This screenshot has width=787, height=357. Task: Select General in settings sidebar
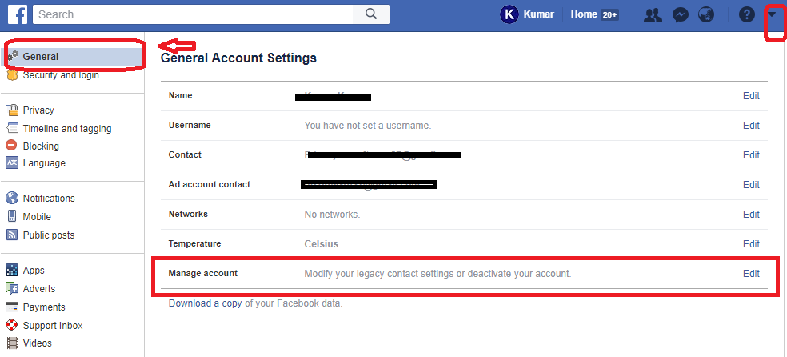(x=40, y=57)
